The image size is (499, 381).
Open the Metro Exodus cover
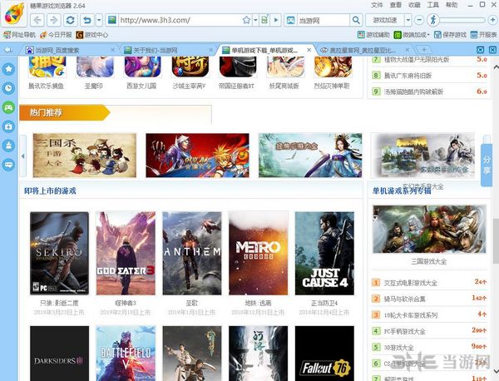258,254
